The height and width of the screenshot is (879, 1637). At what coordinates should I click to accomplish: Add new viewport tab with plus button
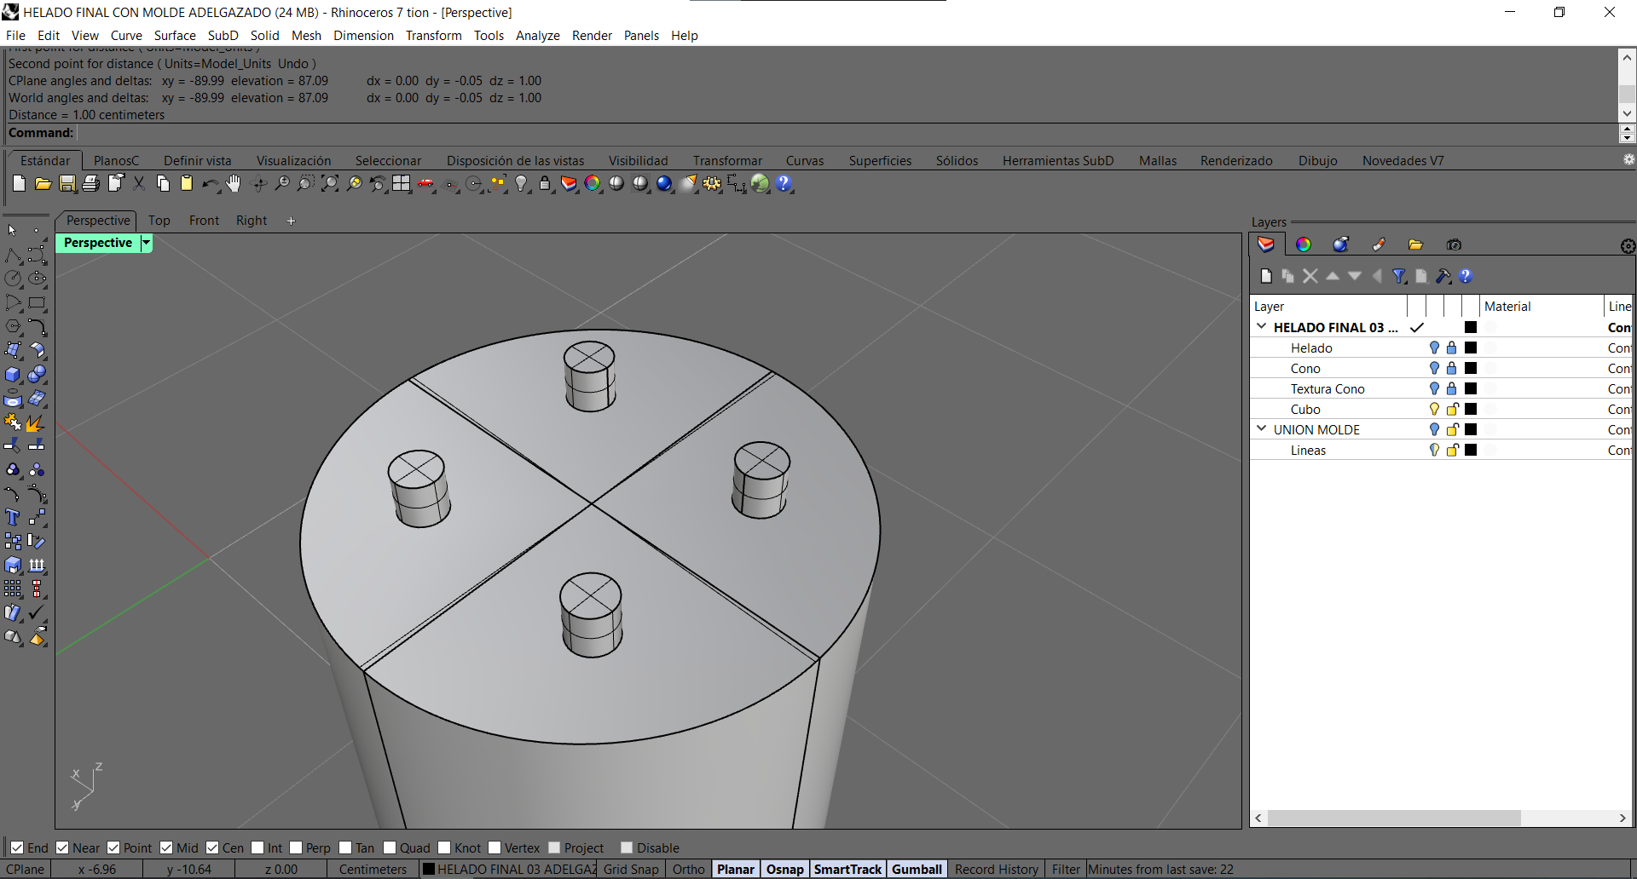[x=291, y=221]
